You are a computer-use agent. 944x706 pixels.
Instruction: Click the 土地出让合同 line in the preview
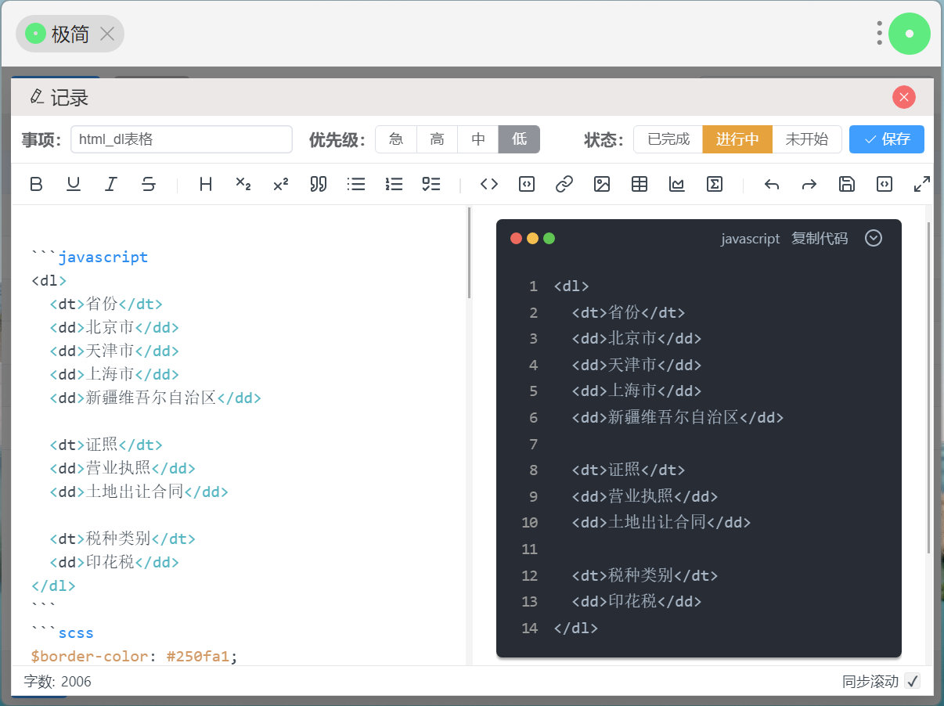[x=661, y=522]
